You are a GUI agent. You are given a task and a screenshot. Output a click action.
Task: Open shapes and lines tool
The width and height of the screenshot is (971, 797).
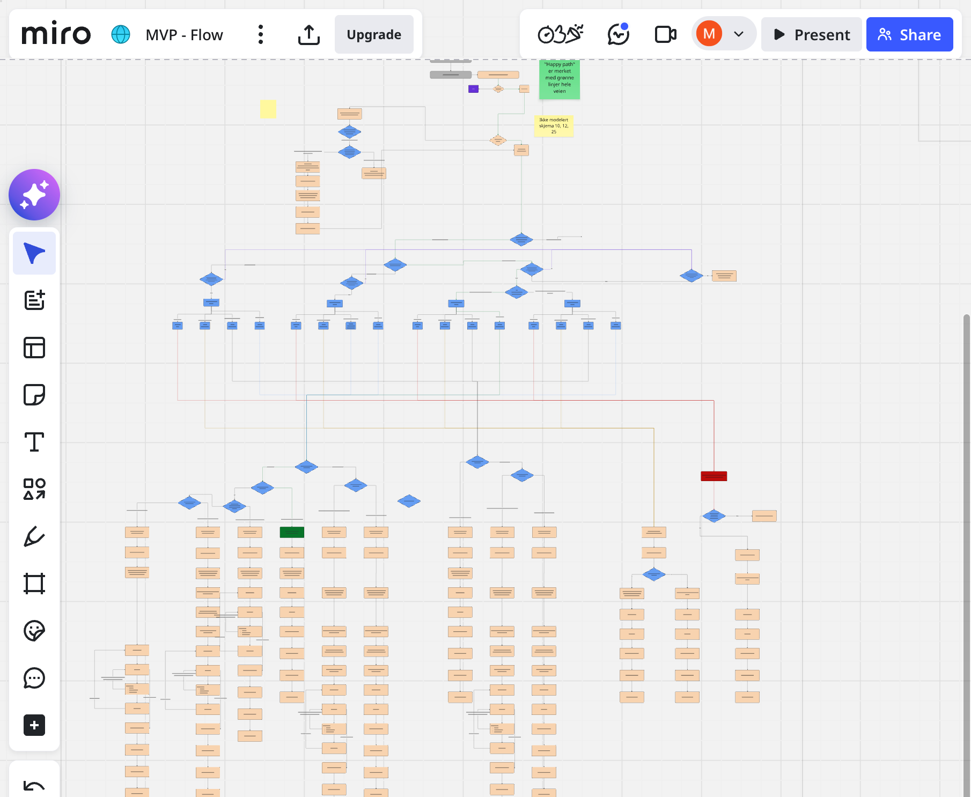point(34,489)
